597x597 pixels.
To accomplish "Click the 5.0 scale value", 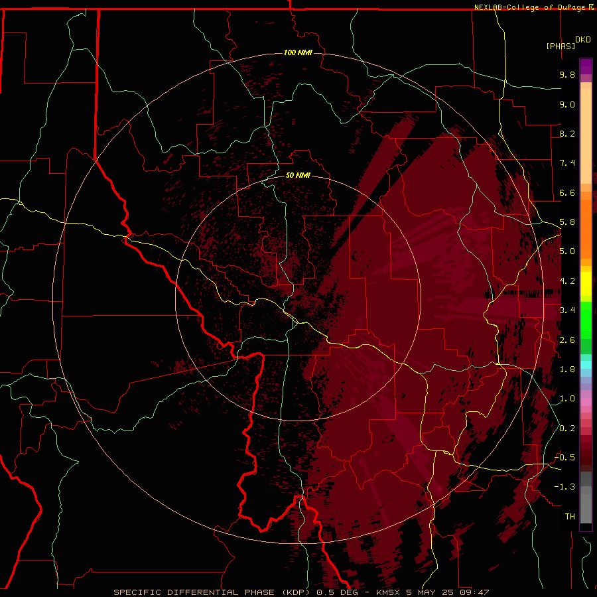I will pyautogui.click(x=567, y=251).
